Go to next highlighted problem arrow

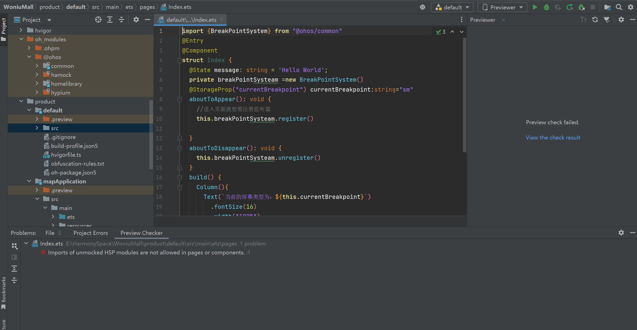(x=461, y=32)
